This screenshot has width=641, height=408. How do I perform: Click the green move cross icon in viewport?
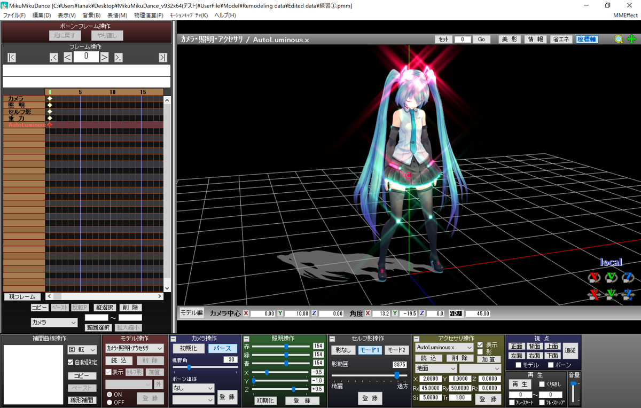click(x=631, y=39)
